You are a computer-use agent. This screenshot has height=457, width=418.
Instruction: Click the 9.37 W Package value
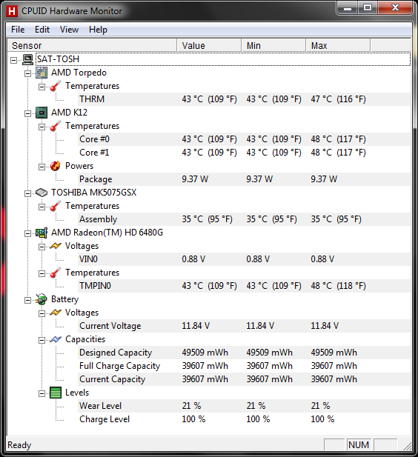[195, 179]
